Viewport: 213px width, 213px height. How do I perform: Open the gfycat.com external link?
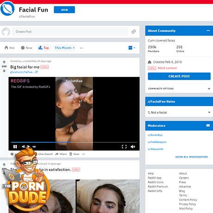[x=24, y=72]
